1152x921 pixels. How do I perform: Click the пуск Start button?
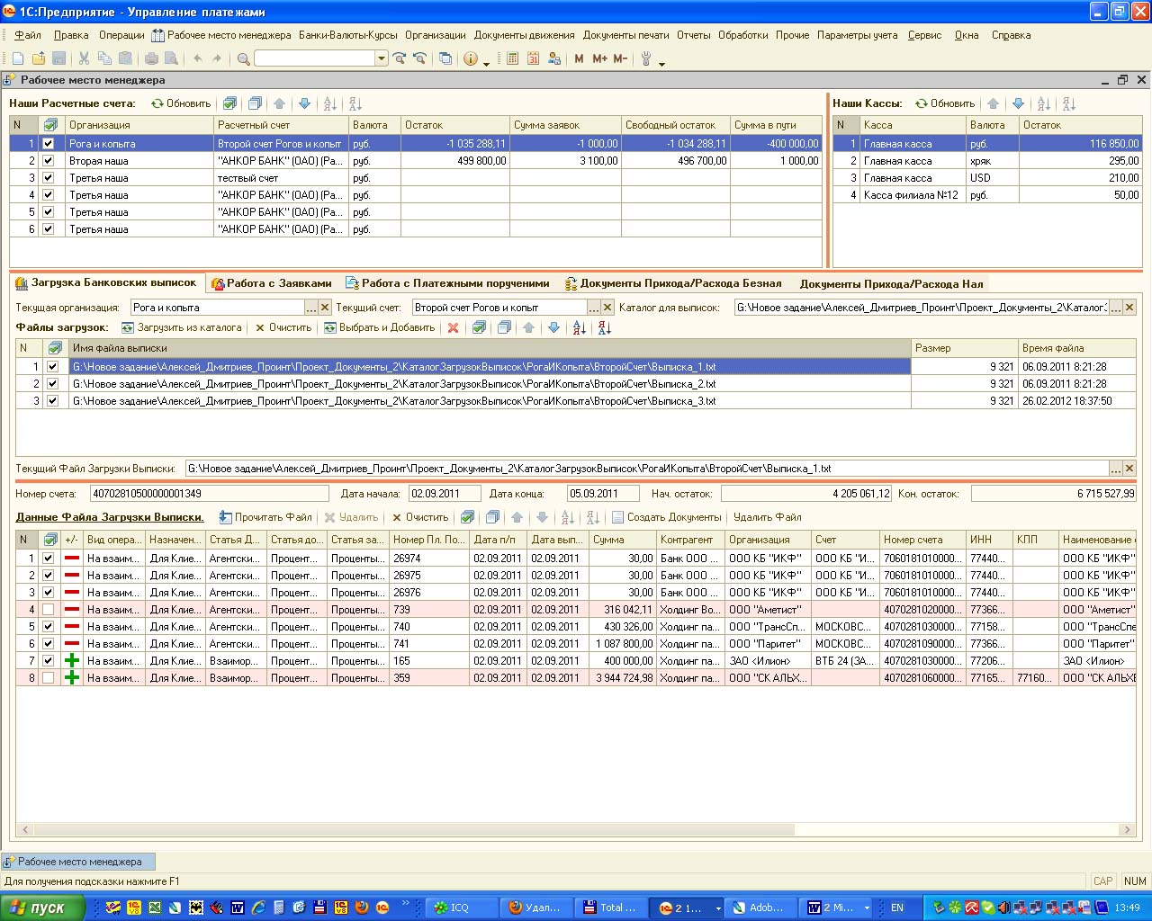(x=43, y=908)
